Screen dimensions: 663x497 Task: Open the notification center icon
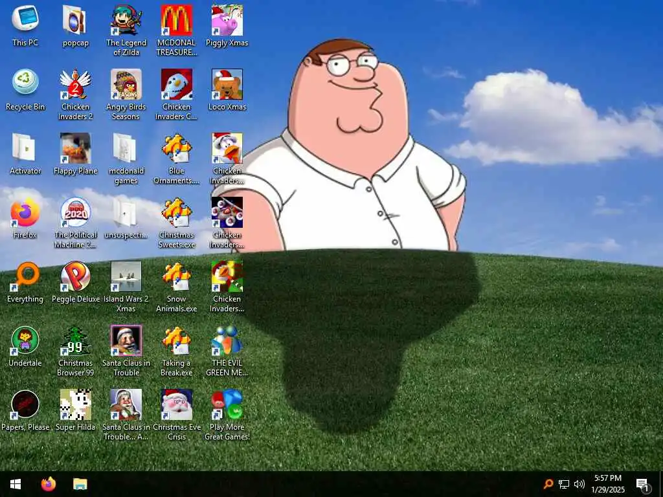tap(642, 484)
